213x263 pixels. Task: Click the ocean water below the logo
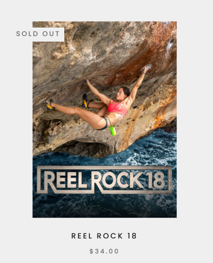click(x=104, y=206)
